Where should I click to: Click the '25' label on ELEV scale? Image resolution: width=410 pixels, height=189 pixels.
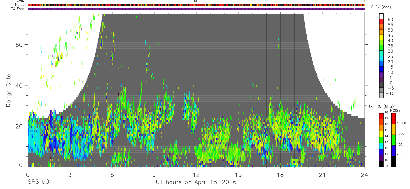[x=390, y=56]
